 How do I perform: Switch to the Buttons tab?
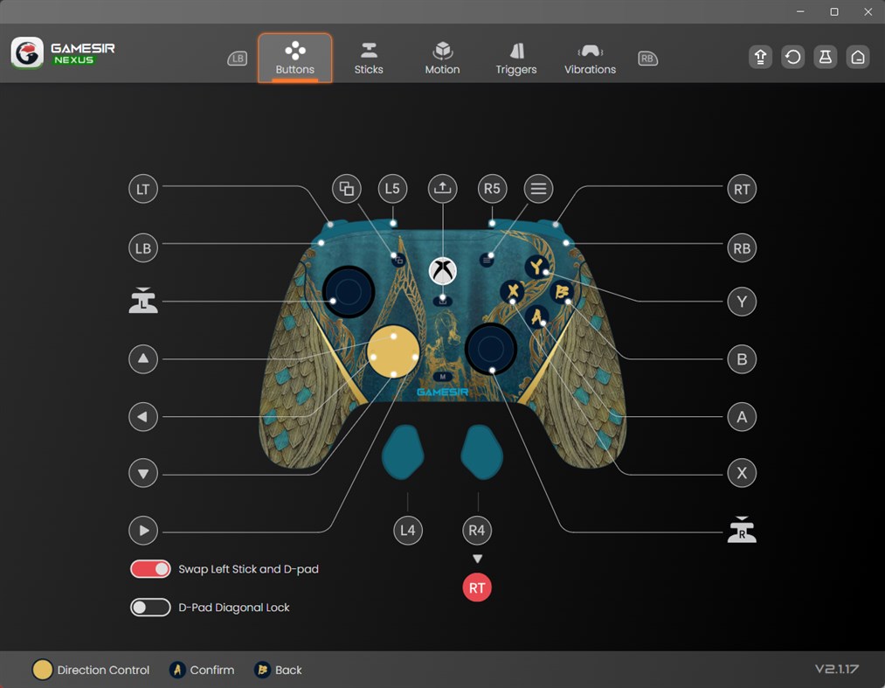point(294,57)
